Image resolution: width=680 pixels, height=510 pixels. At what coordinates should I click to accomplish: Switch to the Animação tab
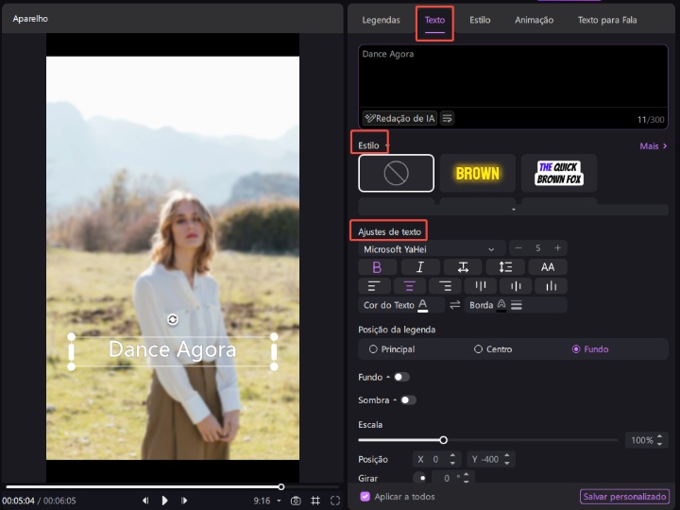point(534,20)
